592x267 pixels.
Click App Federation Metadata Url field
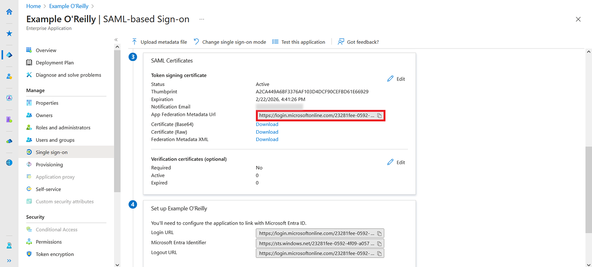[320, 116]
